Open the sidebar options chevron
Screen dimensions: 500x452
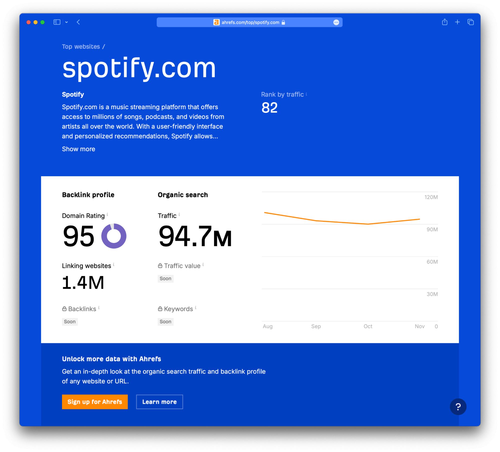[66, 22]
